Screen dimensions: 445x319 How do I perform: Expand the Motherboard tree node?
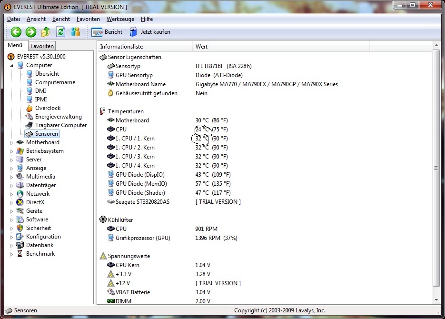tap(12, 142)
